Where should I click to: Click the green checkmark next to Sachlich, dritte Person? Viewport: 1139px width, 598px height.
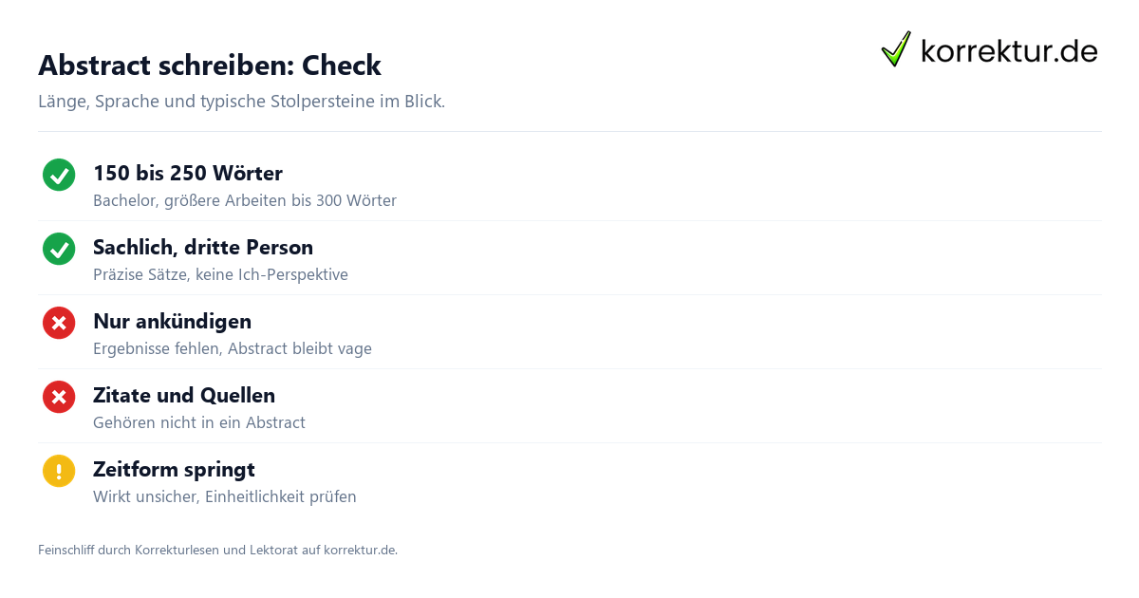point(59,249)
